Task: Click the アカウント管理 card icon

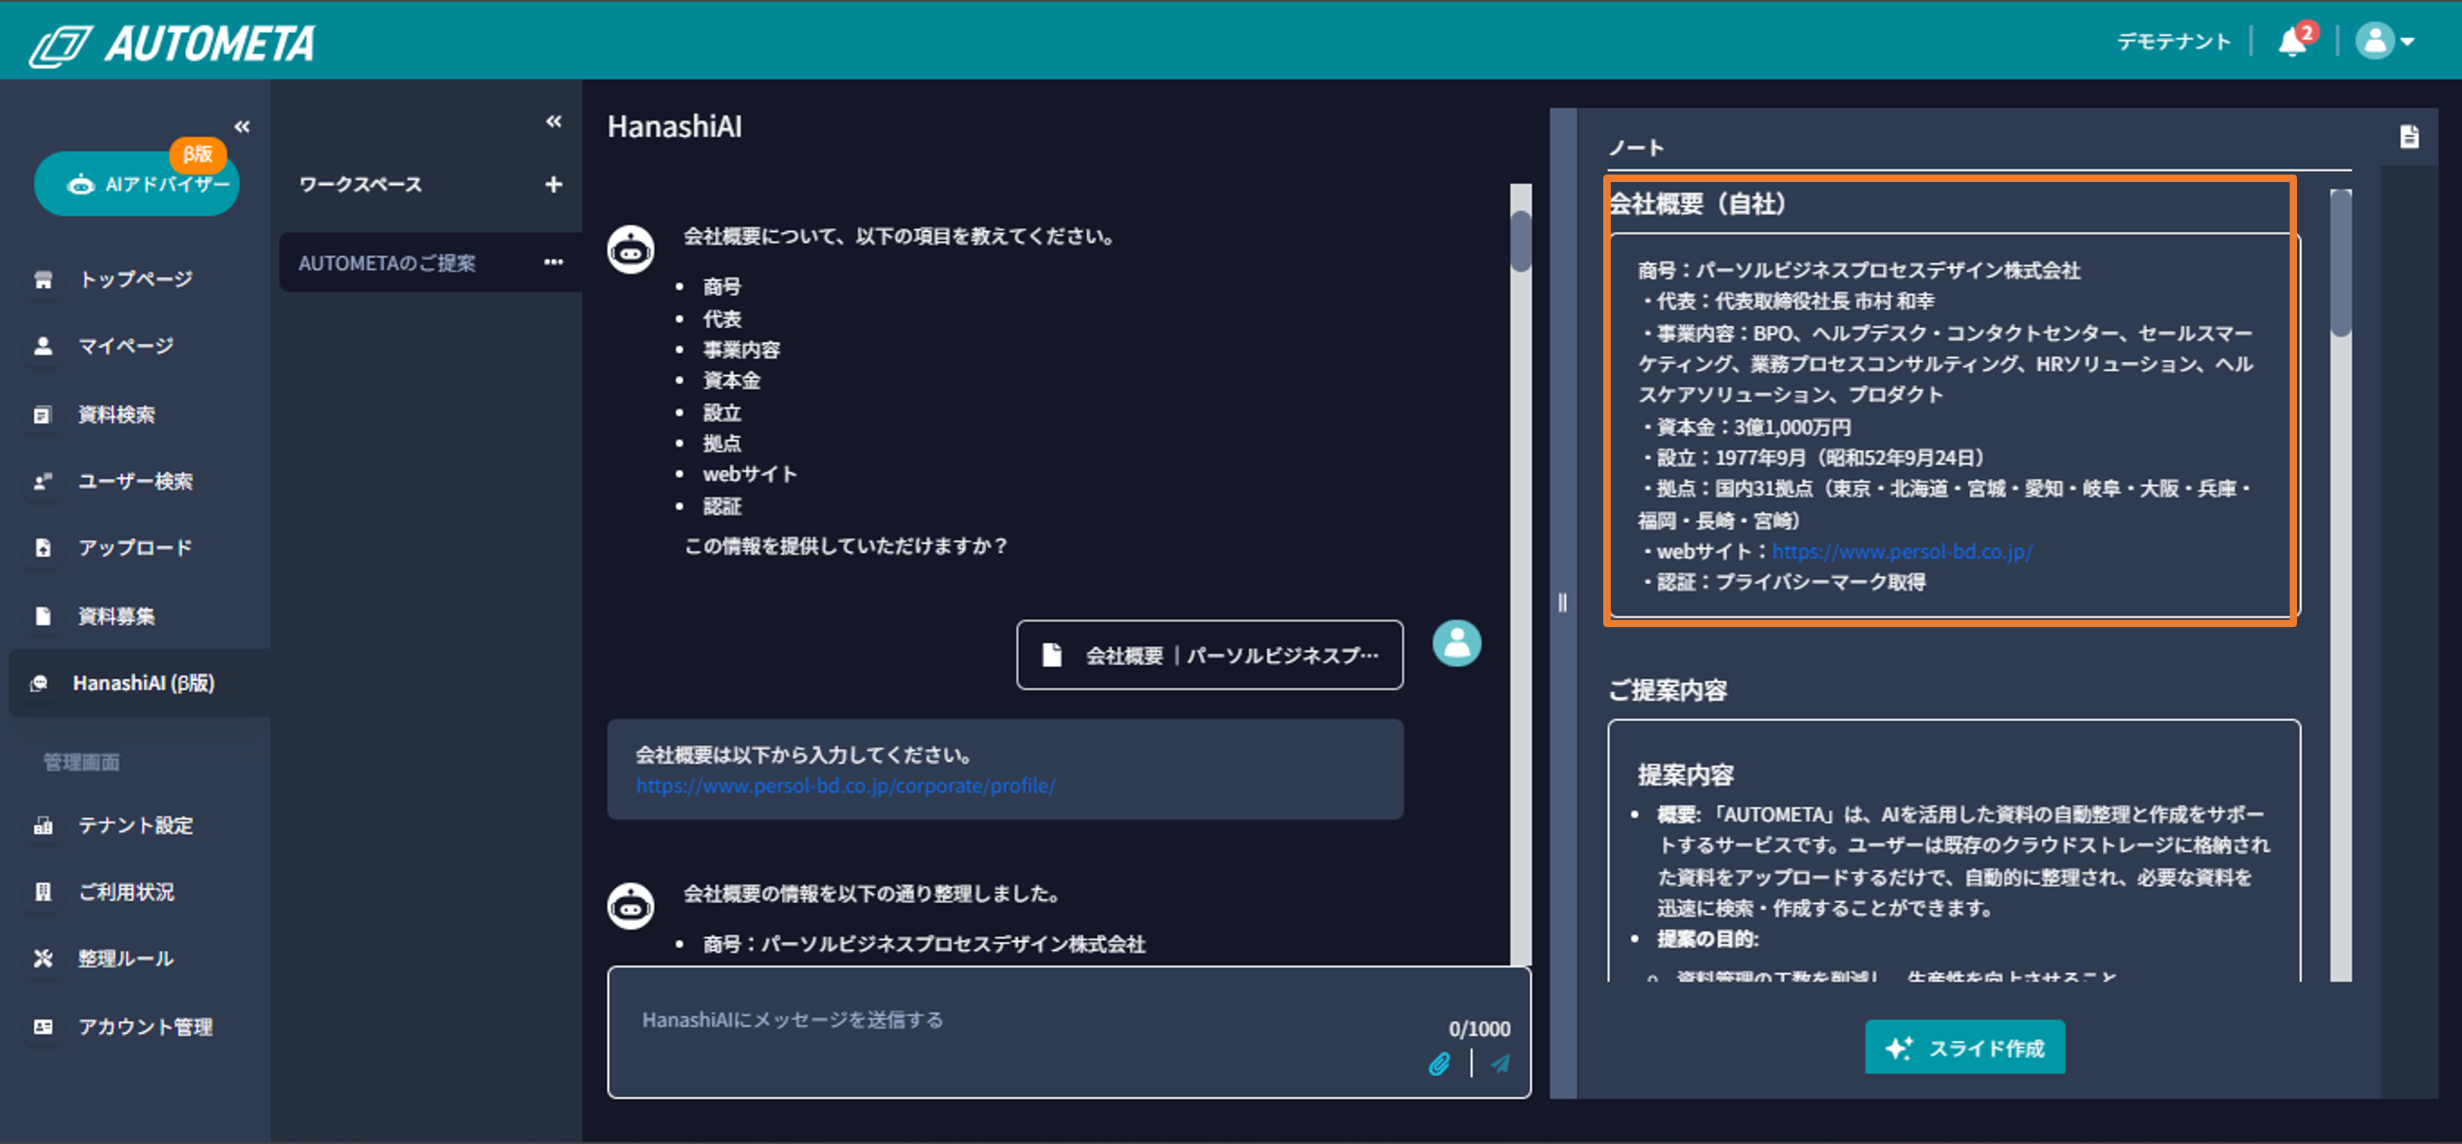Action: pyautogui.click(x=43, y=1026)
